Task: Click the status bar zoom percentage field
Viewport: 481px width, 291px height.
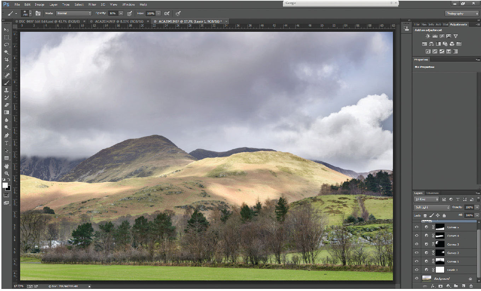Action: (x=19, y=286)
